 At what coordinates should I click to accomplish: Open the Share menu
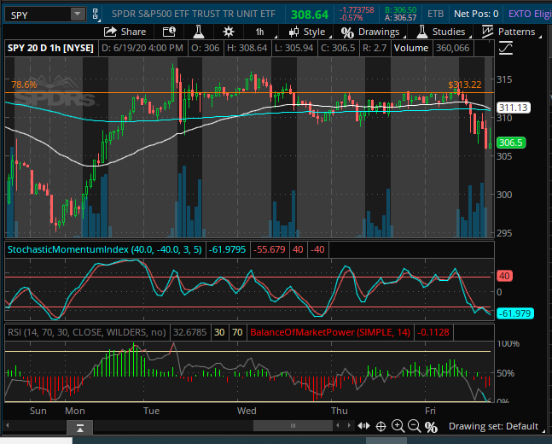125,32
